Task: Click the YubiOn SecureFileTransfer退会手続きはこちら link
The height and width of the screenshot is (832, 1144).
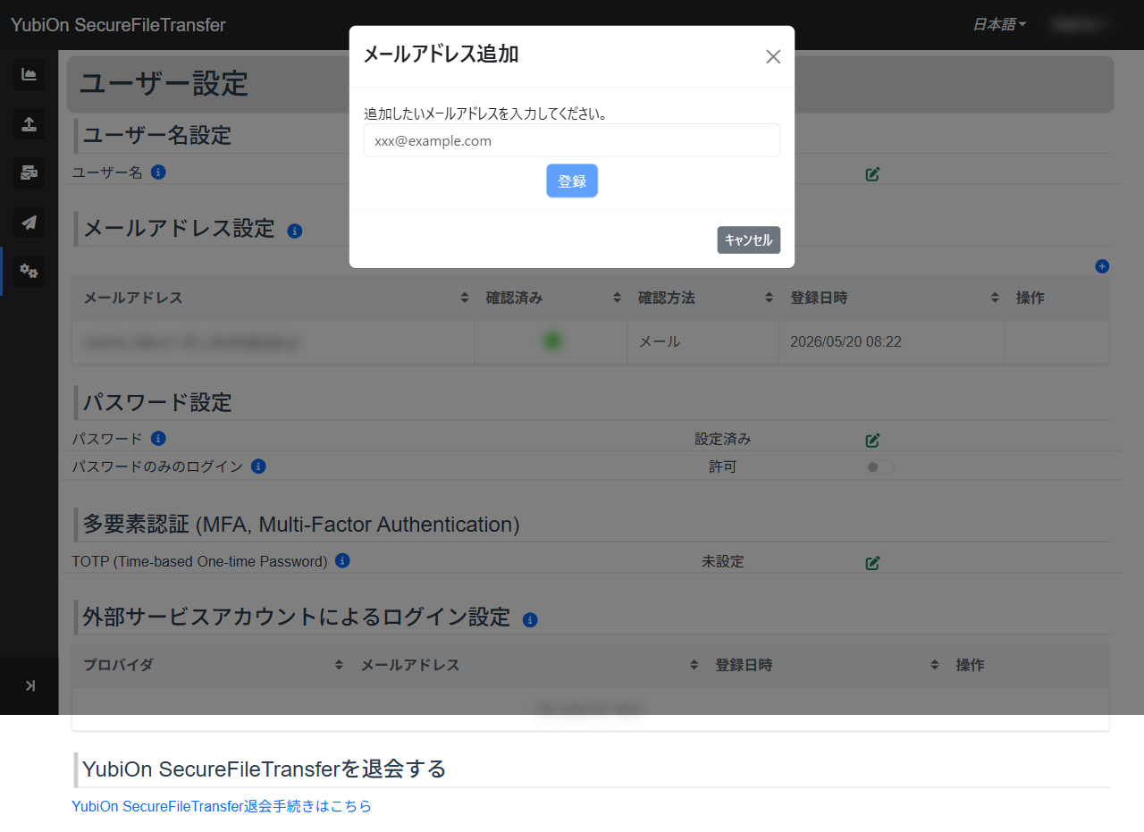Action: pyautogui.click(x=222, y=806)
